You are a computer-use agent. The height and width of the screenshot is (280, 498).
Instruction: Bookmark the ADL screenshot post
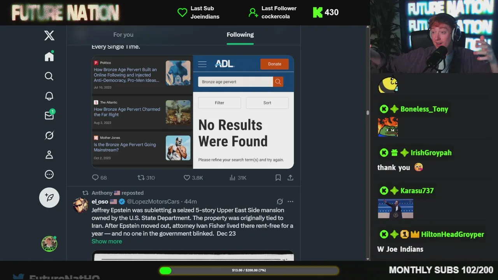(278, 177)
